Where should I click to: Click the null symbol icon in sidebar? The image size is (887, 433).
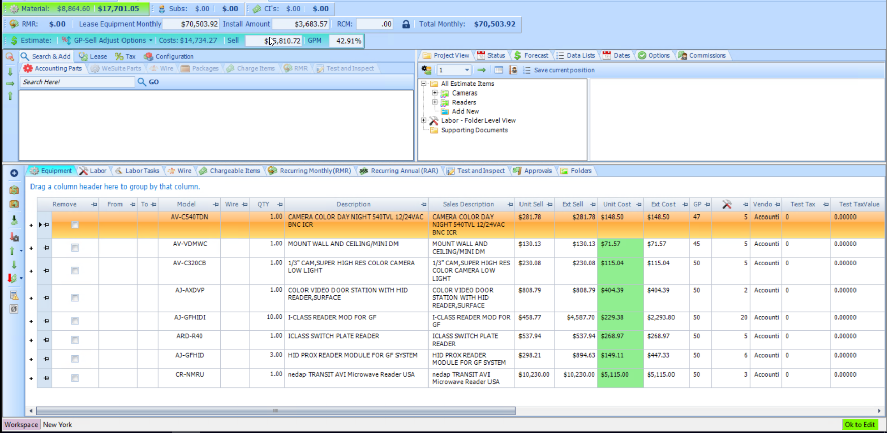pyautogui.click(x=14, y=308)
